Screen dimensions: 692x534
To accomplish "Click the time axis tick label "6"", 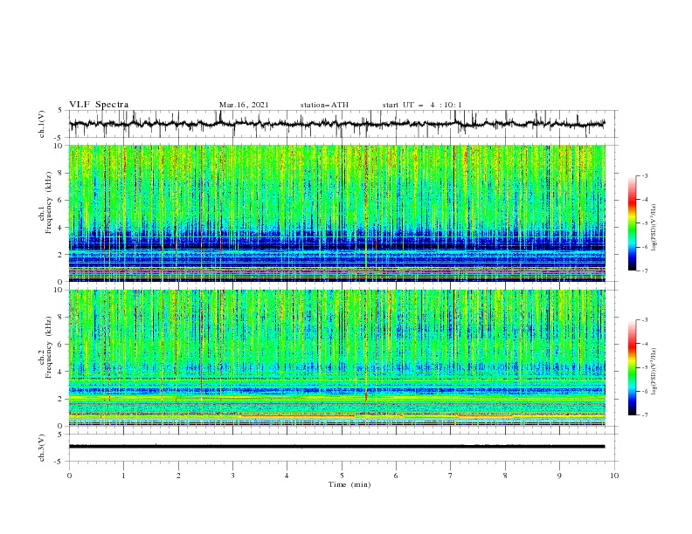I will 396,476.
